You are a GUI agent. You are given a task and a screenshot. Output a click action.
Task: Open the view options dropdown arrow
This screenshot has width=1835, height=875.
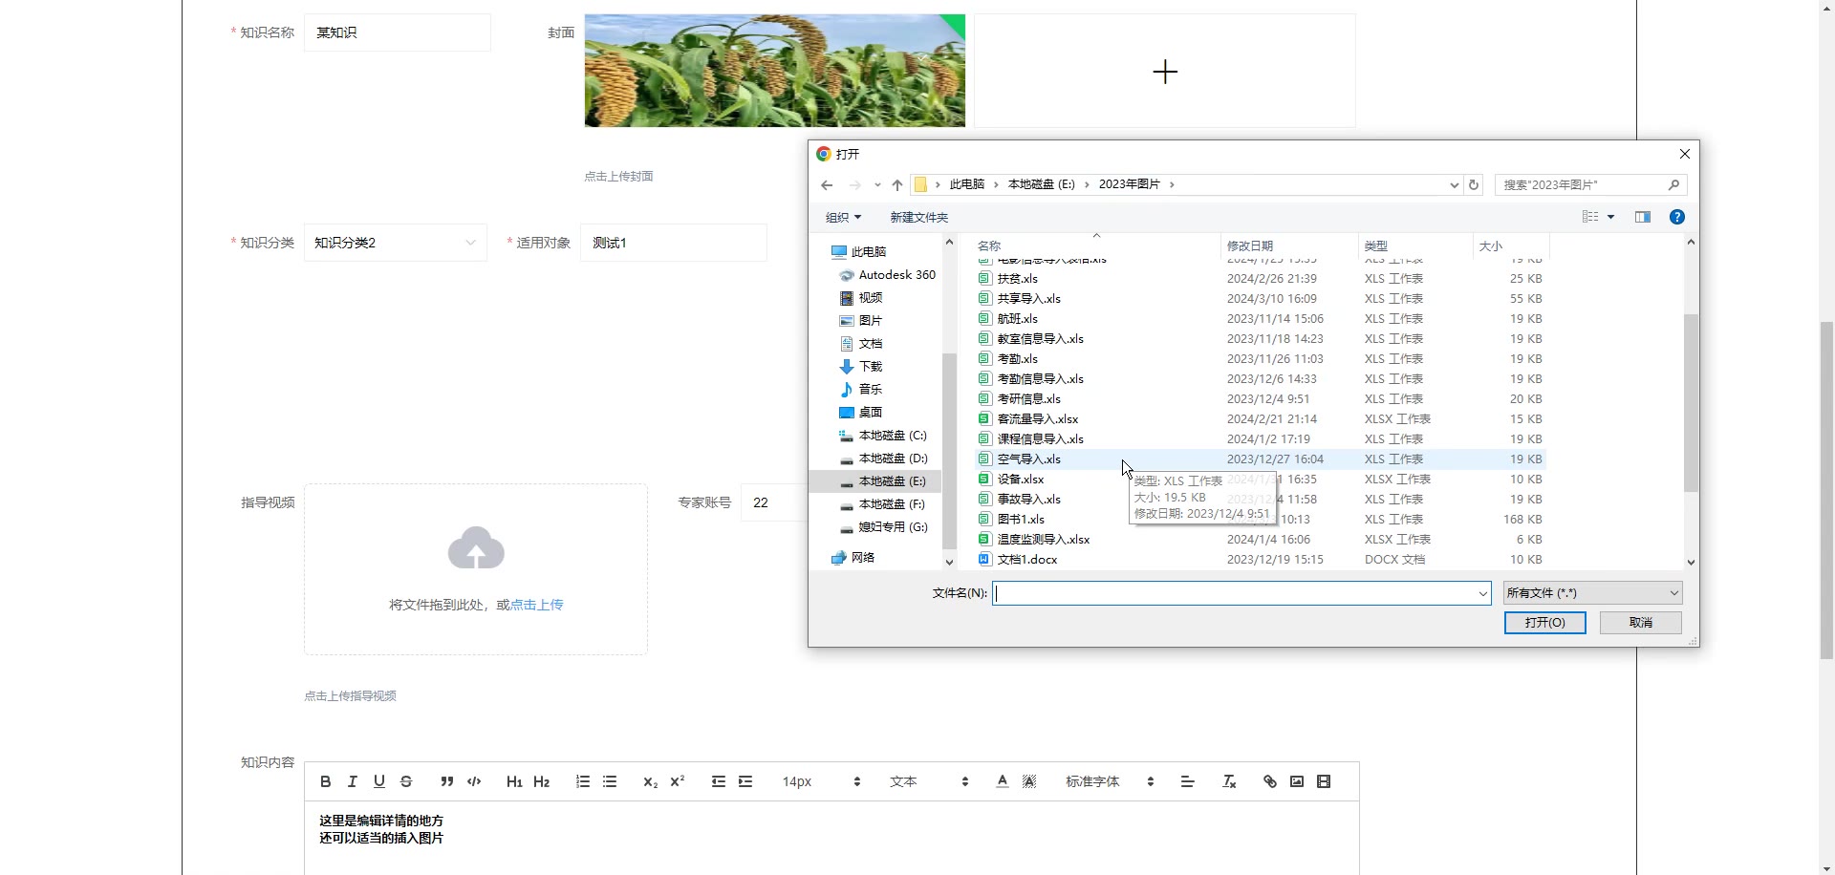coord(1611,217)
